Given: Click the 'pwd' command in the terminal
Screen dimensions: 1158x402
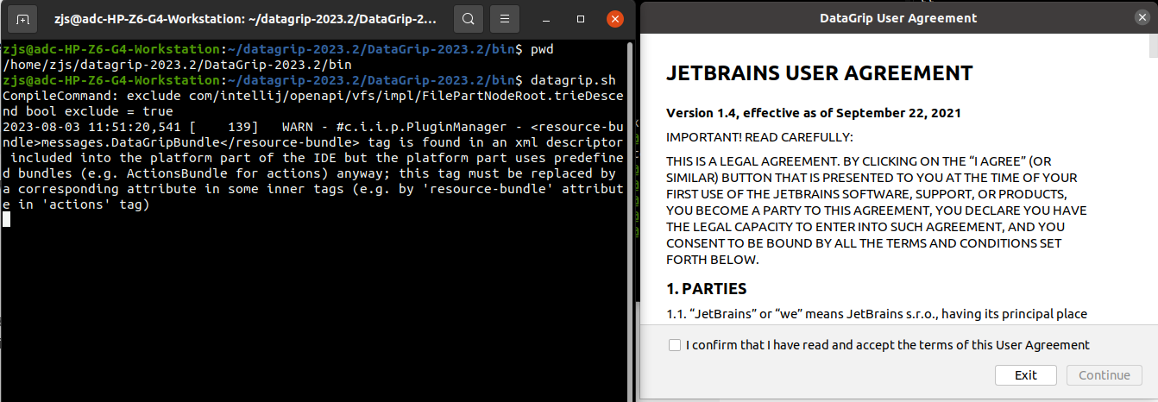Looking at the screenshot, I should 542,50.
